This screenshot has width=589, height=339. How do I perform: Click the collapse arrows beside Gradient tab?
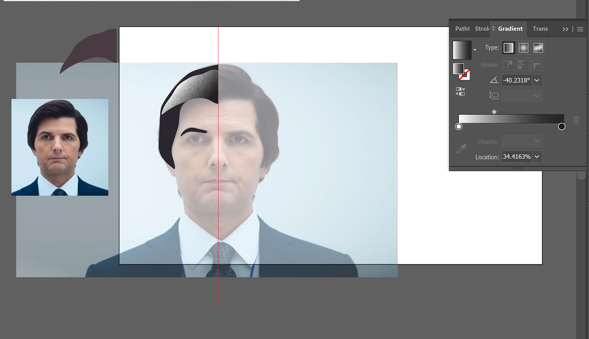[493, 29]
